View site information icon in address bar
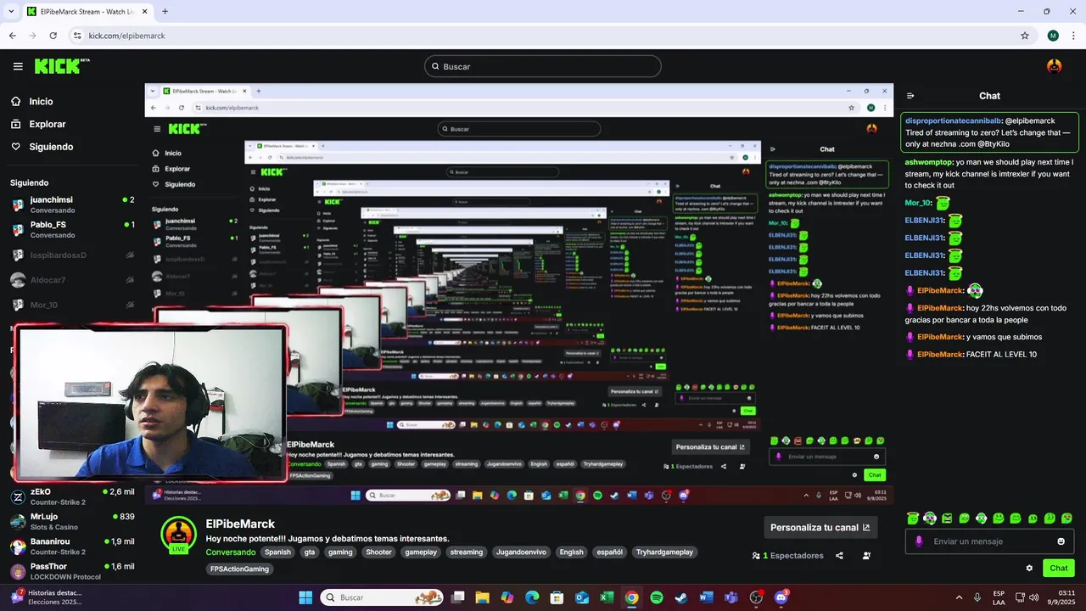 click(77, 36)
